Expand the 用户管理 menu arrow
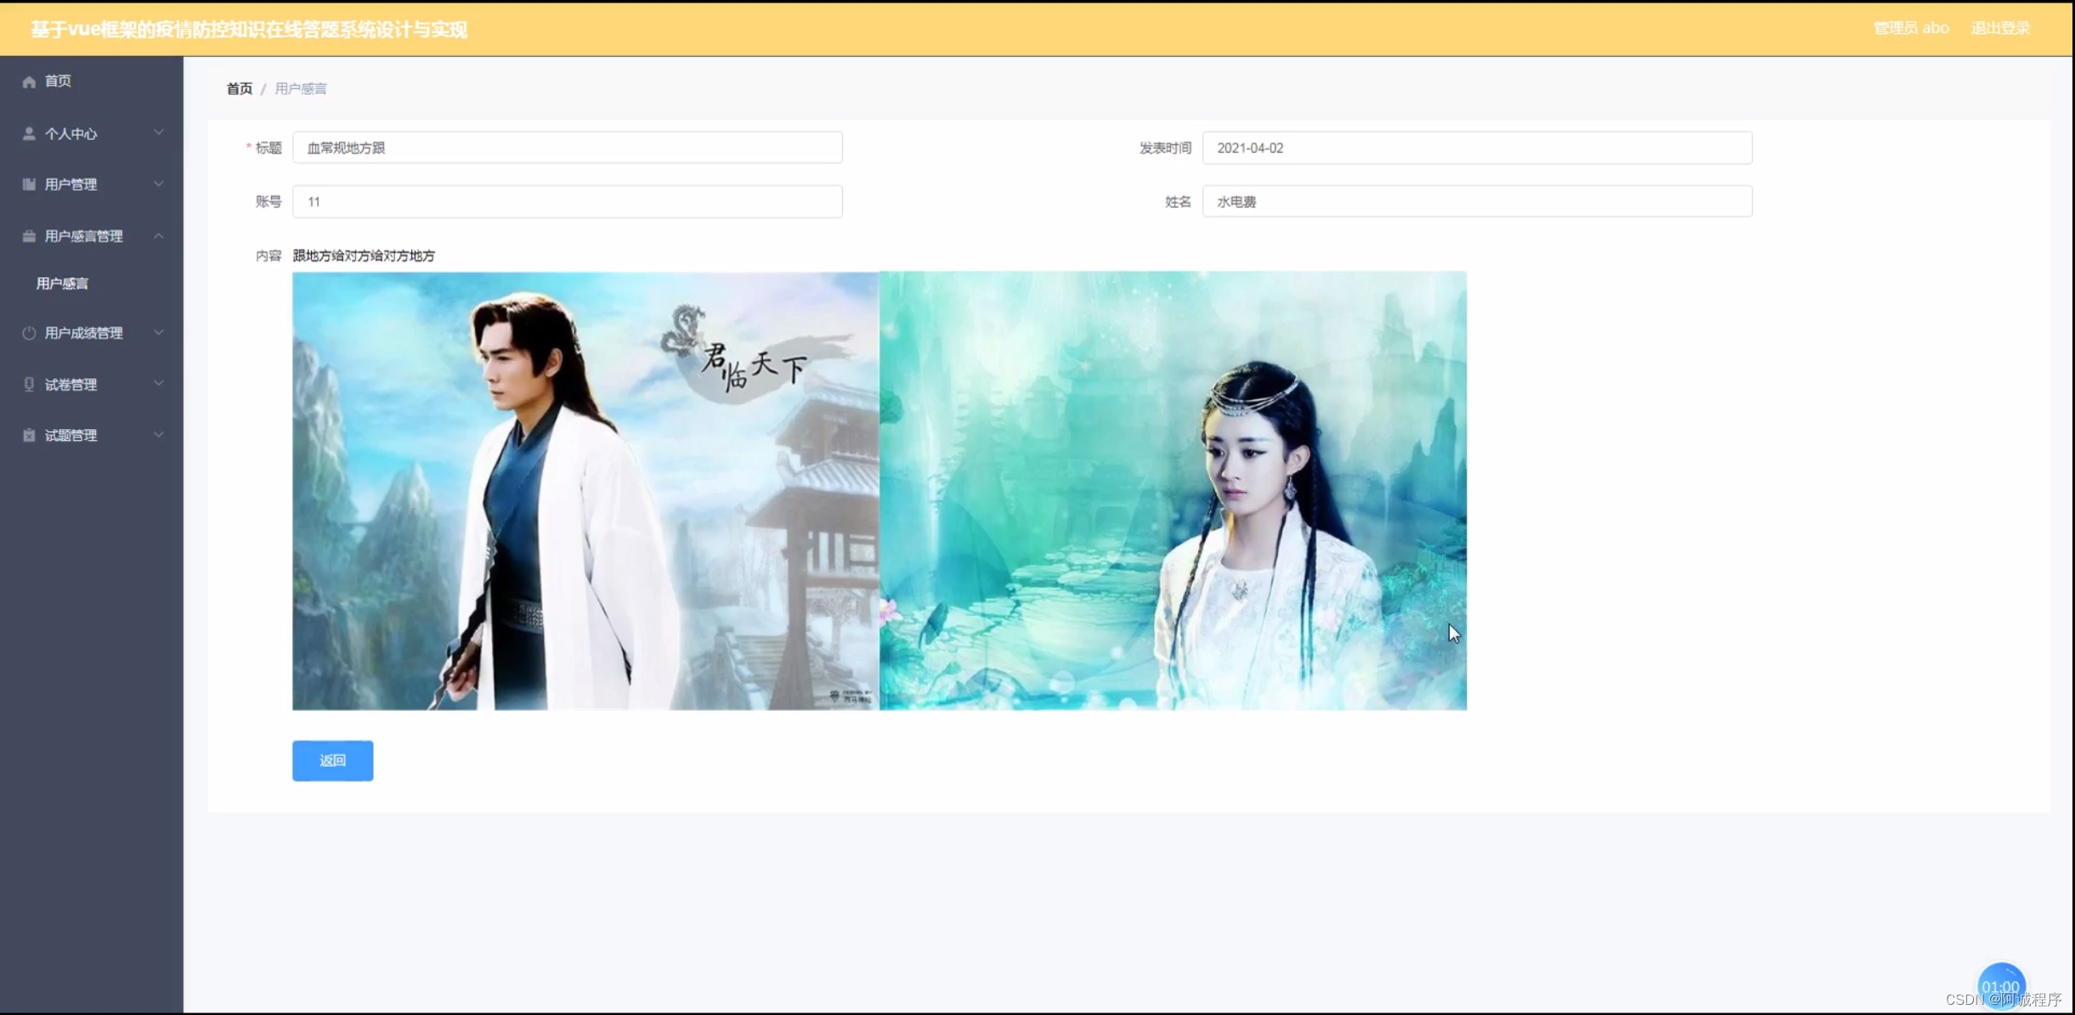2075x1015 pixels. coord(159,183)
